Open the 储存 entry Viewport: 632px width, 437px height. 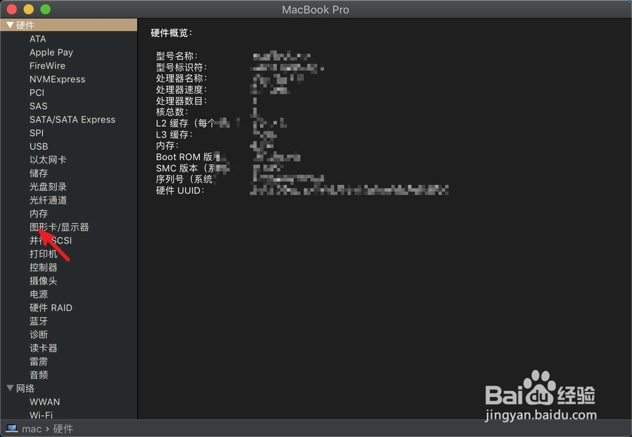[39, 173]
